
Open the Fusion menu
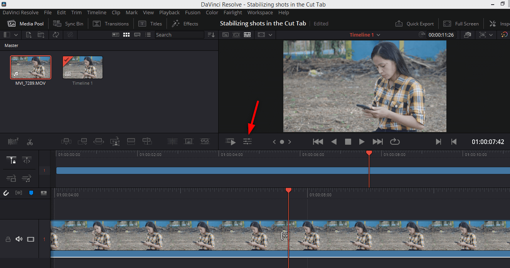tap(193, 12)
